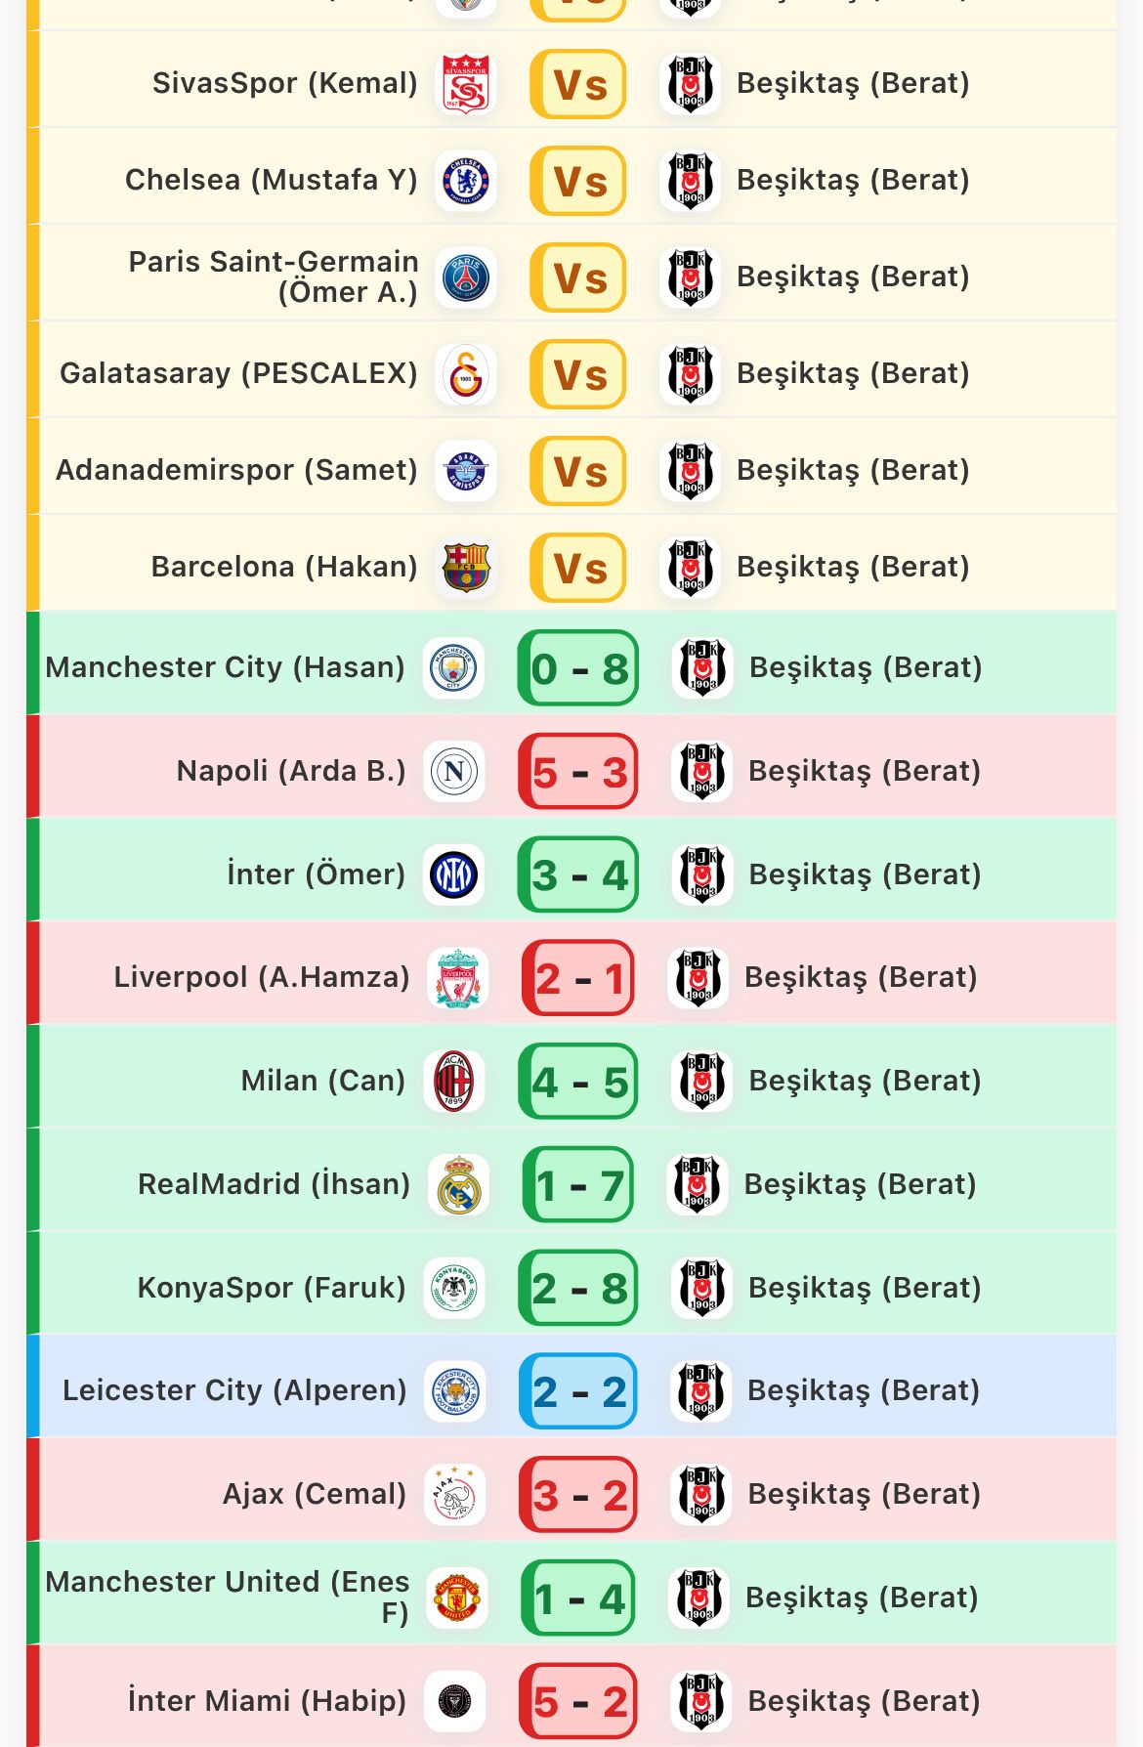Viewport: 1143px width, 1747px height.
Task: Select the Galatasaray team badge
Action: tap(466, 374)
